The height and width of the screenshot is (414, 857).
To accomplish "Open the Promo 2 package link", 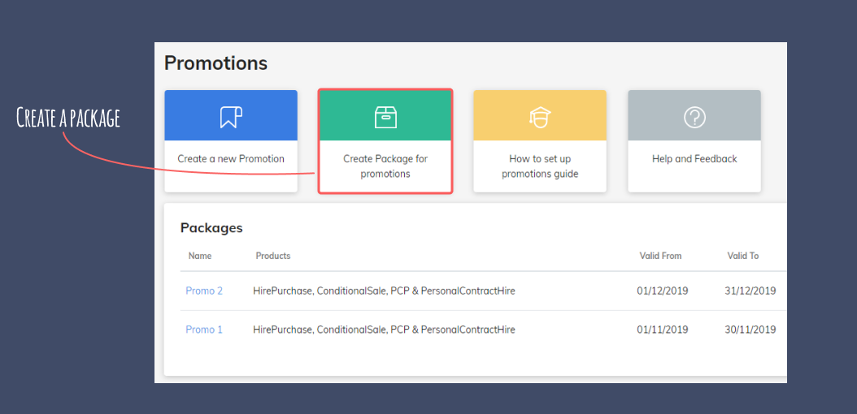I will tap(204, 291).
